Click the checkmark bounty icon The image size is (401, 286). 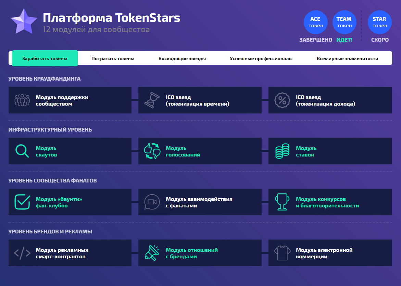[22, 202]
